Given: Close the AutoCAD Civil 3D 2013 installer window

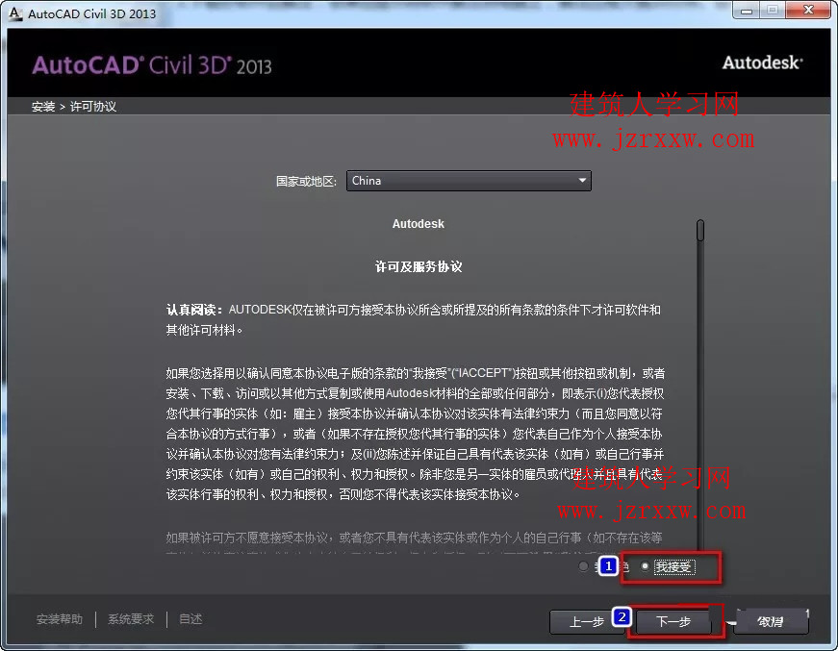Looking at the screenshot, I should pos(809,10).
